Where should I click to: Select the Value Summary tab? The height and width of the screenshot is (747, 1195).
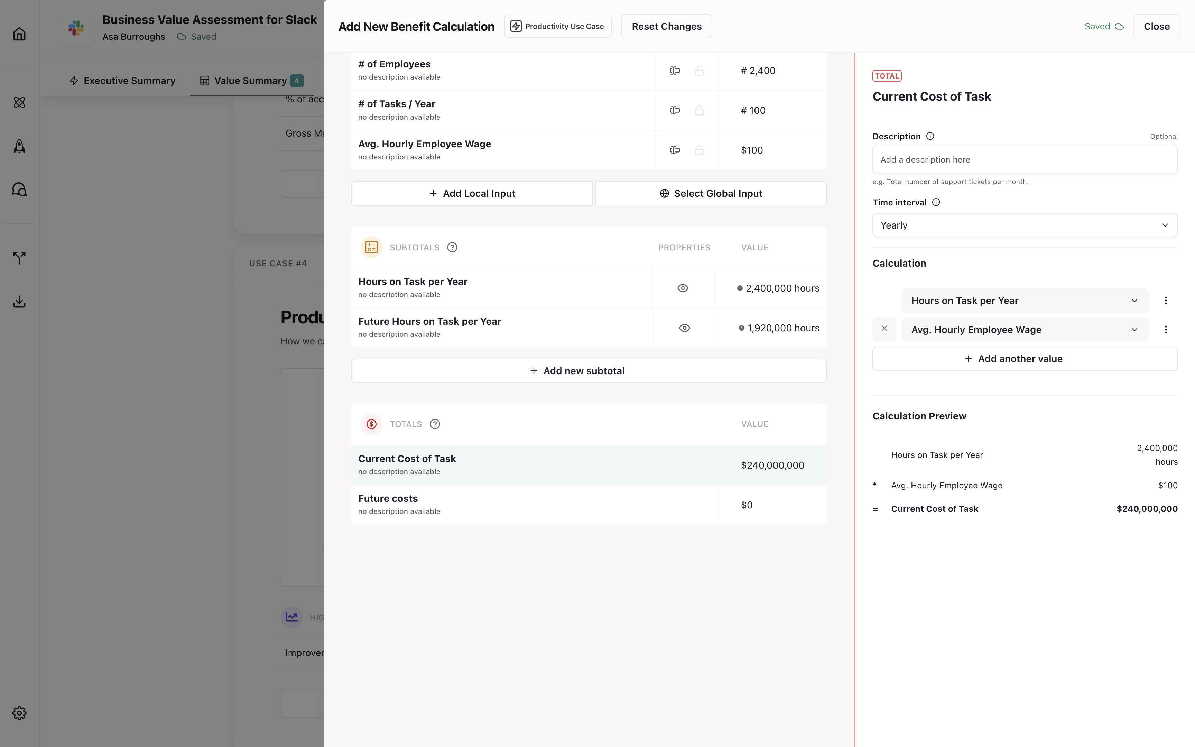[x=251, y=81]
